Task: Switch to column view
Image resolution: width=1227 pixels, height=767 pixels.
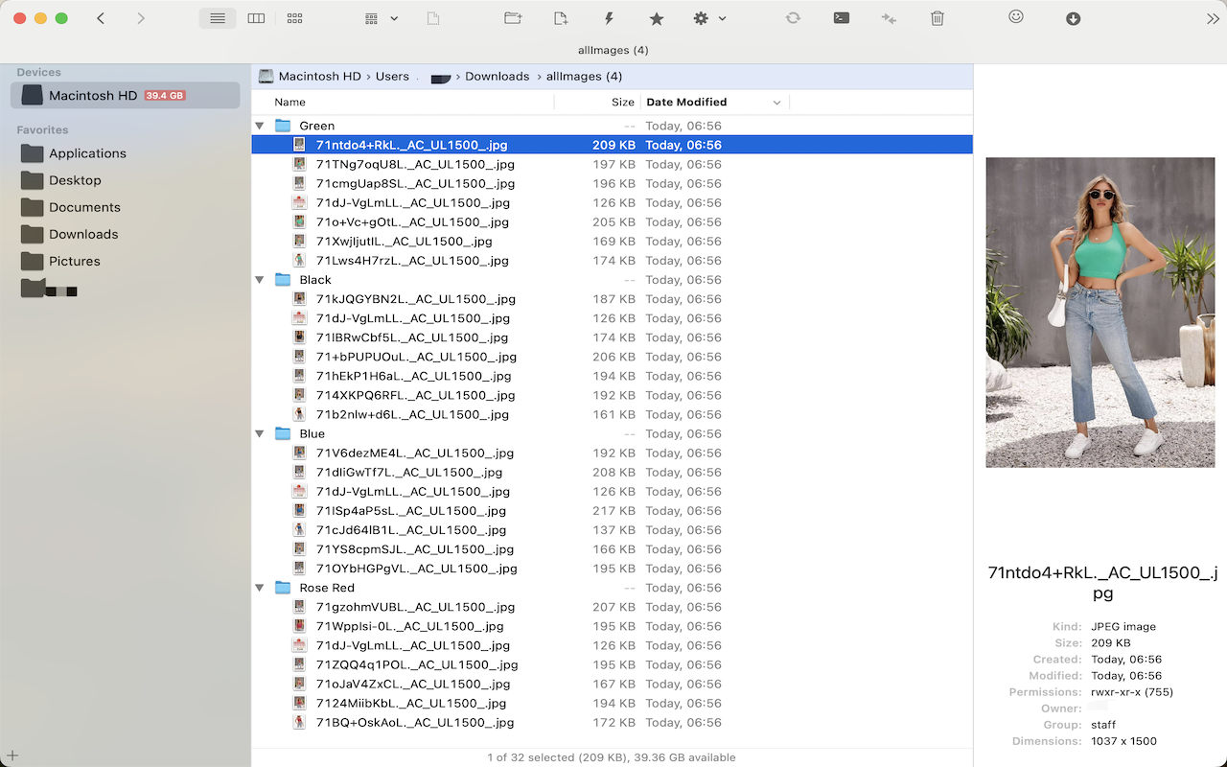Action: pyautogui.click(x=256, y=17)
